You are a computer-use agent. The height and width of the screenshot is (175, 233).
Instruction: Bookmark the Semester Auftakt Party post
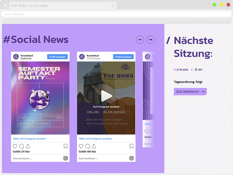pos(66,146)
